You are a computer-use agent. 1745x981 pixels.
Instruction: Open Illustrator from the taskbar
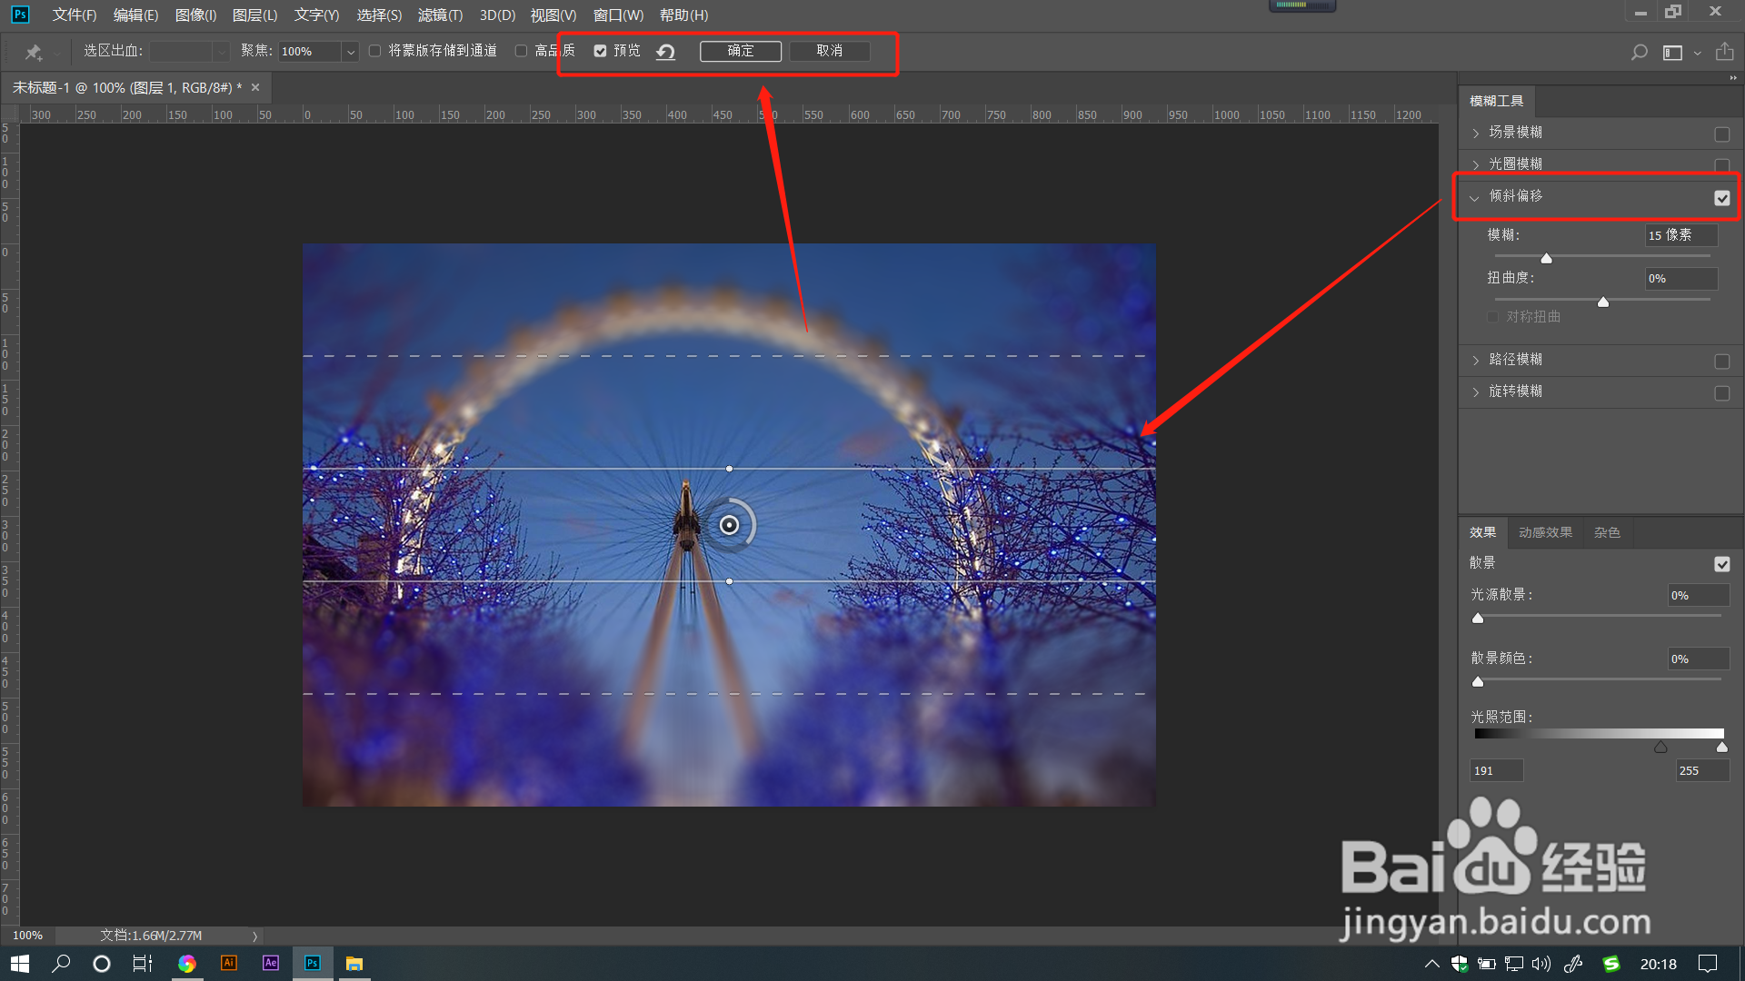pyautogui.click(x=229, y=963)
